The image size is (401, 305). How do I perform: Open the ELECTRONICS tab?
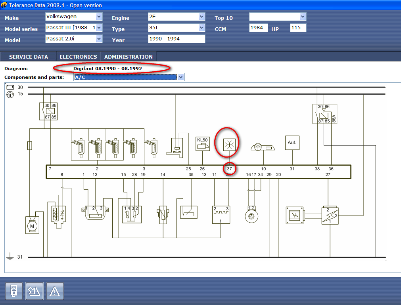(78, 57)
